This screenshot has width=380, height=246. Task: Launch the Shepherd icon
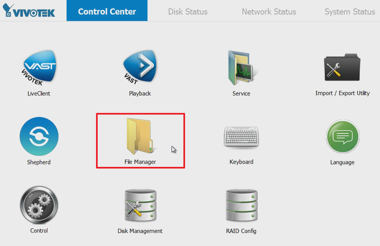39,136
